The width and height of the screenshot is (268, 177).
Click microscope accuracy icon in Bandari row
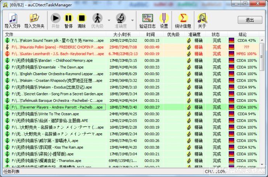pyautogui.click(x=189, y=60)
